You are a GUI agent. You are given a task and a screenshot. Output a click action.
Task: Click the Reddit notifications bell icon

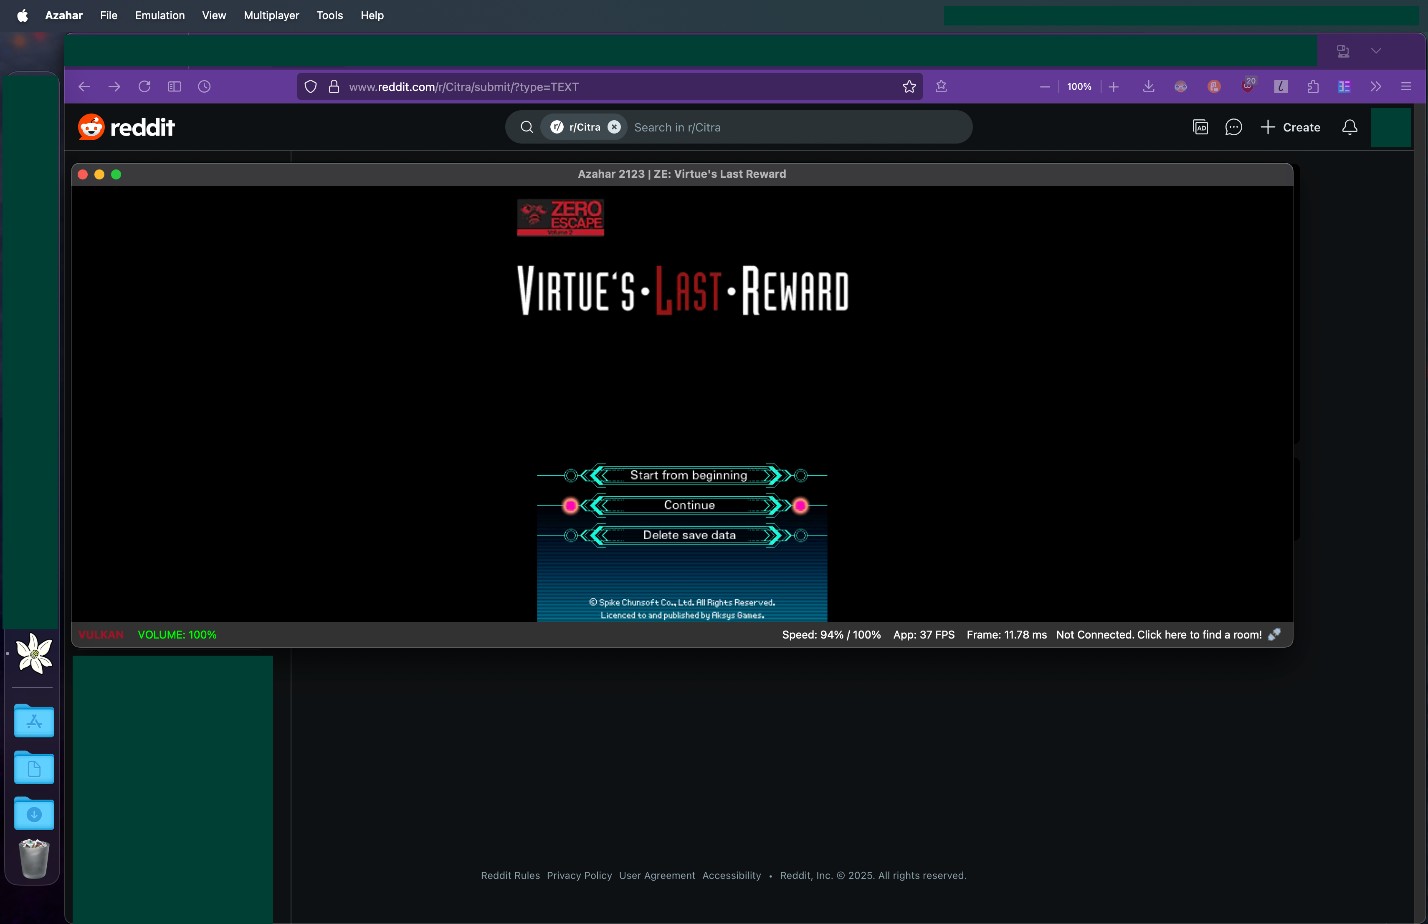click(x=1350, y=127)
